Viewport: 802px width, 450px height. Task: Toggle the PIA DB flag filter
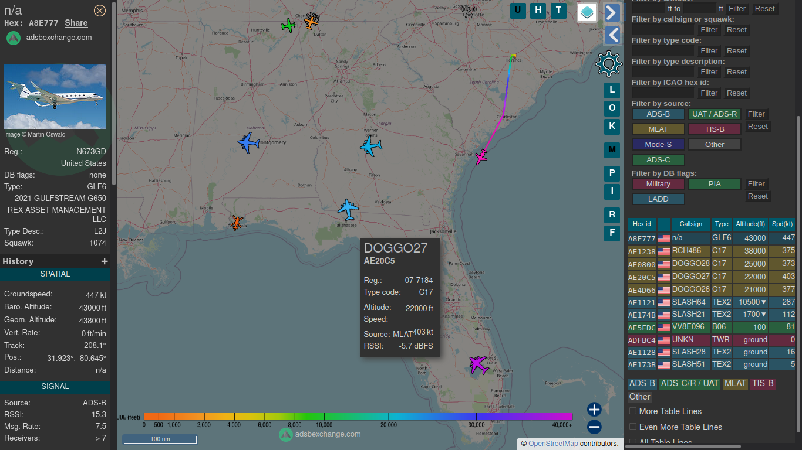point(715,184)
